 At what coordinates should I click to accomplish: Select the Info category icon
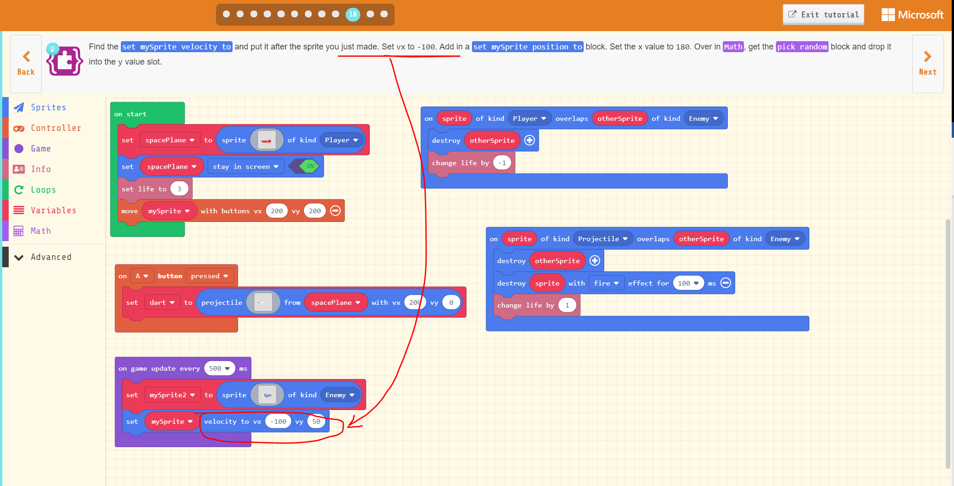(x=19, y=169)
